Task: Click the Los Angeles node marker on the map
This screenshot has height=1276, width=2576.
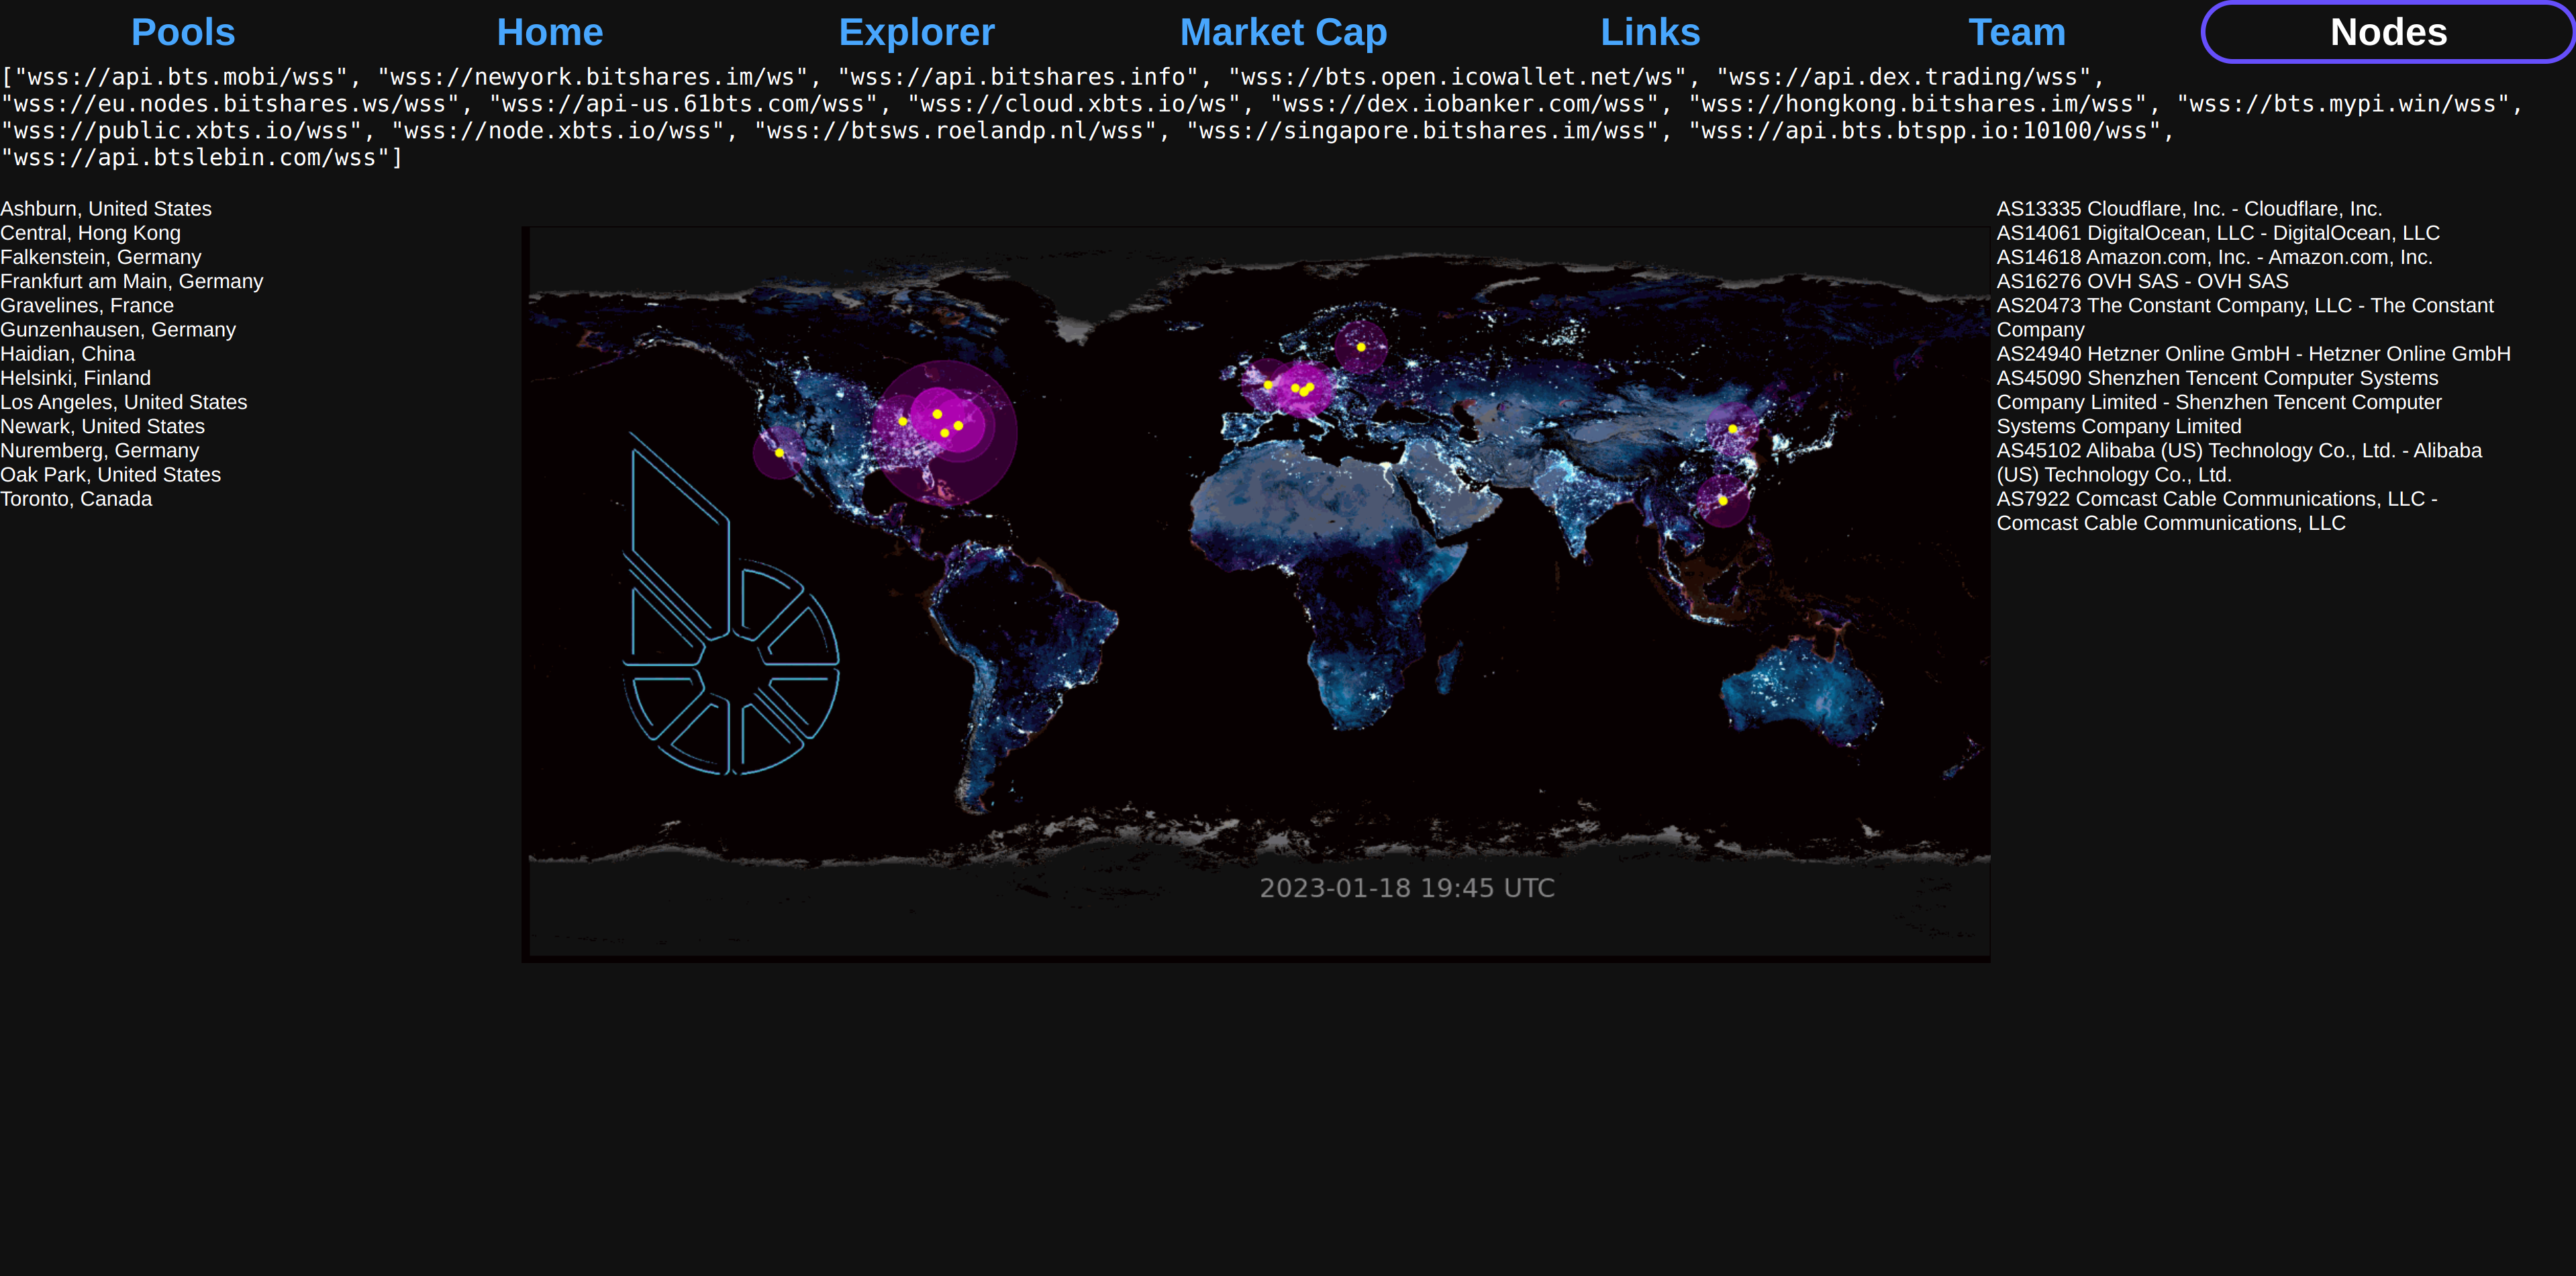Action: click(x=779, y=453)
